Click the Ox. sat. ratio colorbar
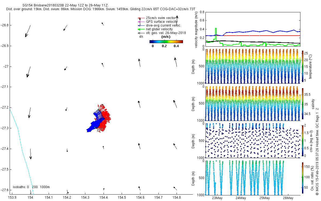Viewport: 321px width, 201px height. tap(303, 178)
